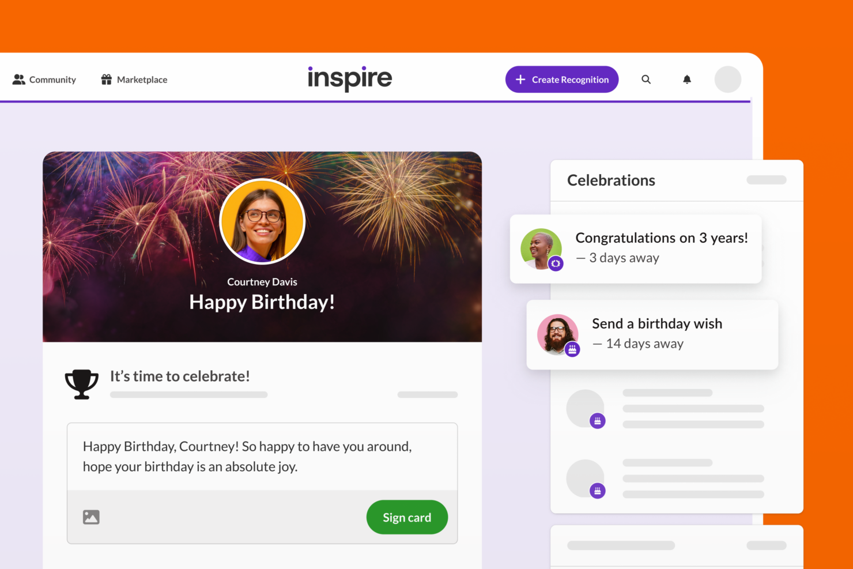Viewport: 853px width, 569px height.
Task: Click the image attachment icon
Action: tap(91, 517)
